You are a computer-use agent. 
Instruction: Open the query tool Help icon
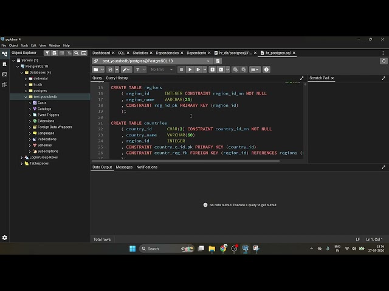pyautogui.click(x=266, y=70)
